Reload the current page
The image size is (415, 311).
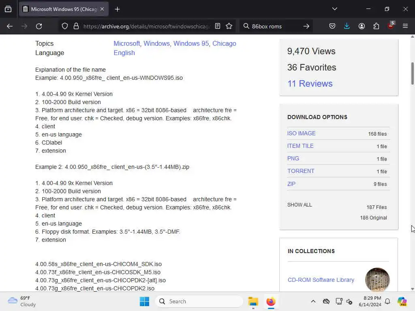39,26
